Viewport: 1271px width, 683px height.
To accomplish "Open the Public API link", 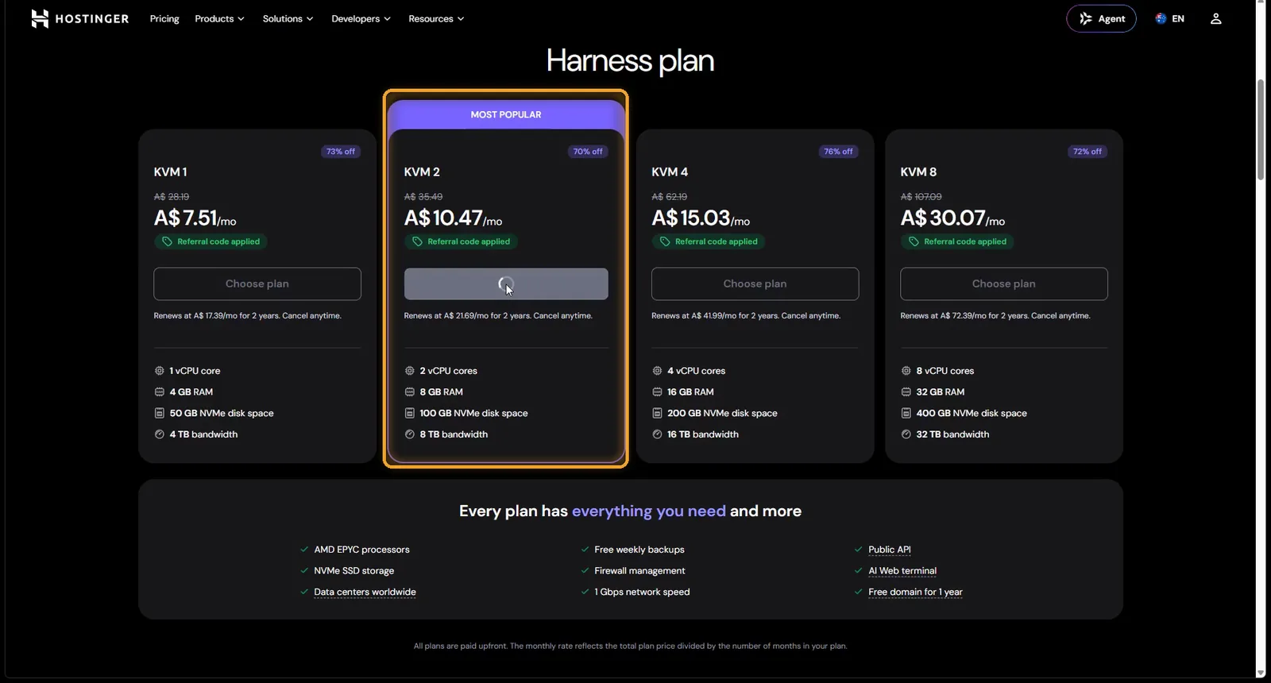I will click(890, 550).
